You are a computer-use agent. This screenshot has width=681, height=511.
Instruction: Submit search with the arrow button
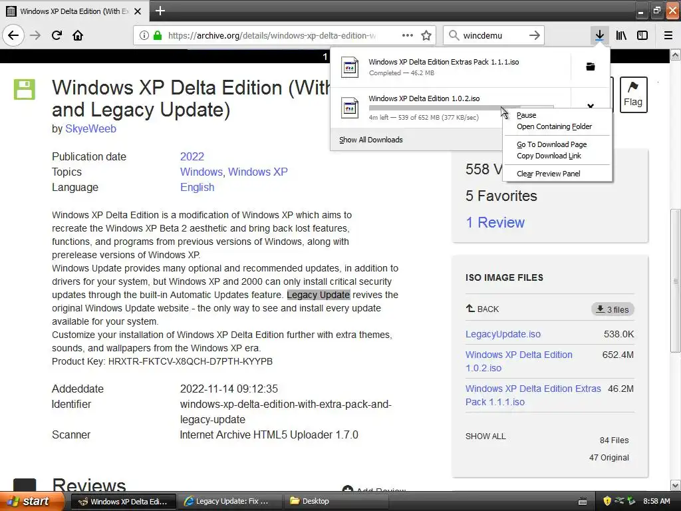point(535,35)
